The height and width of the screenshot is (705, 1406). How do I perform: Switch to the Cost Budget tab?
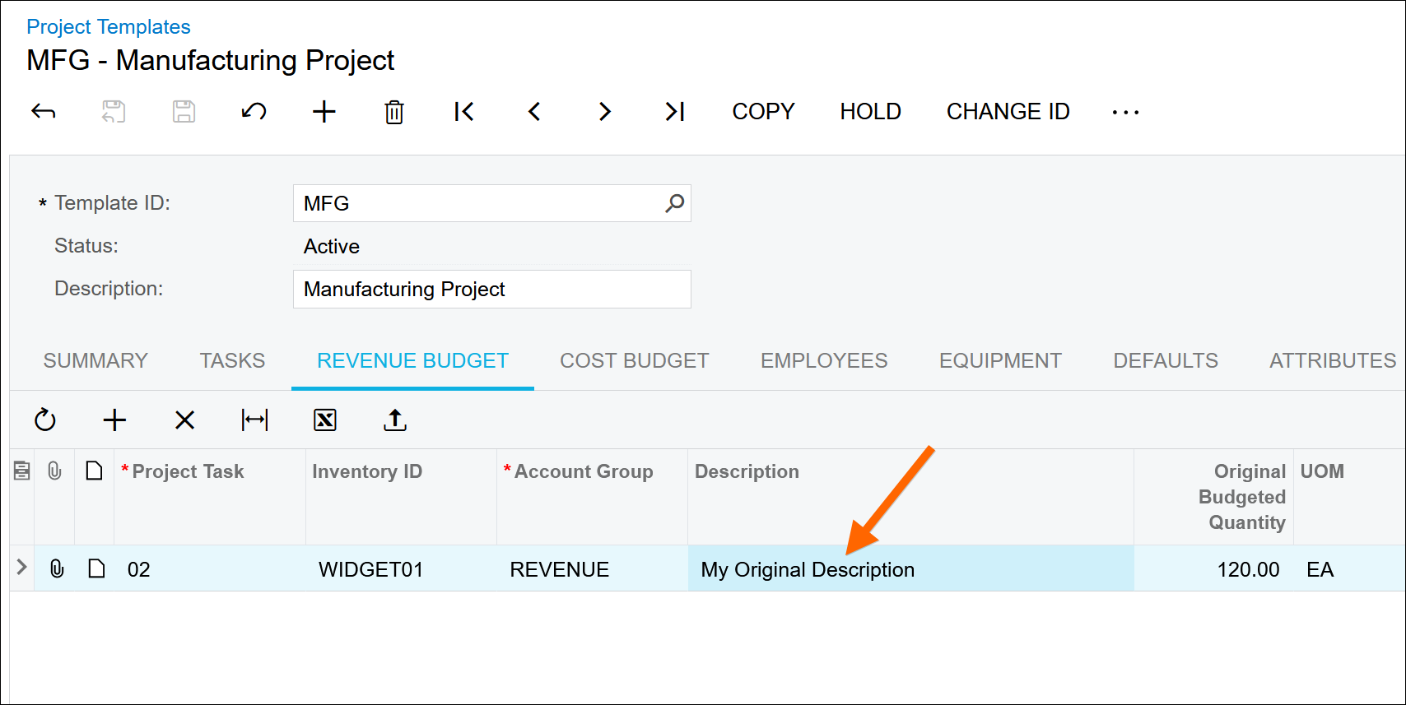[x=634, y=361]
